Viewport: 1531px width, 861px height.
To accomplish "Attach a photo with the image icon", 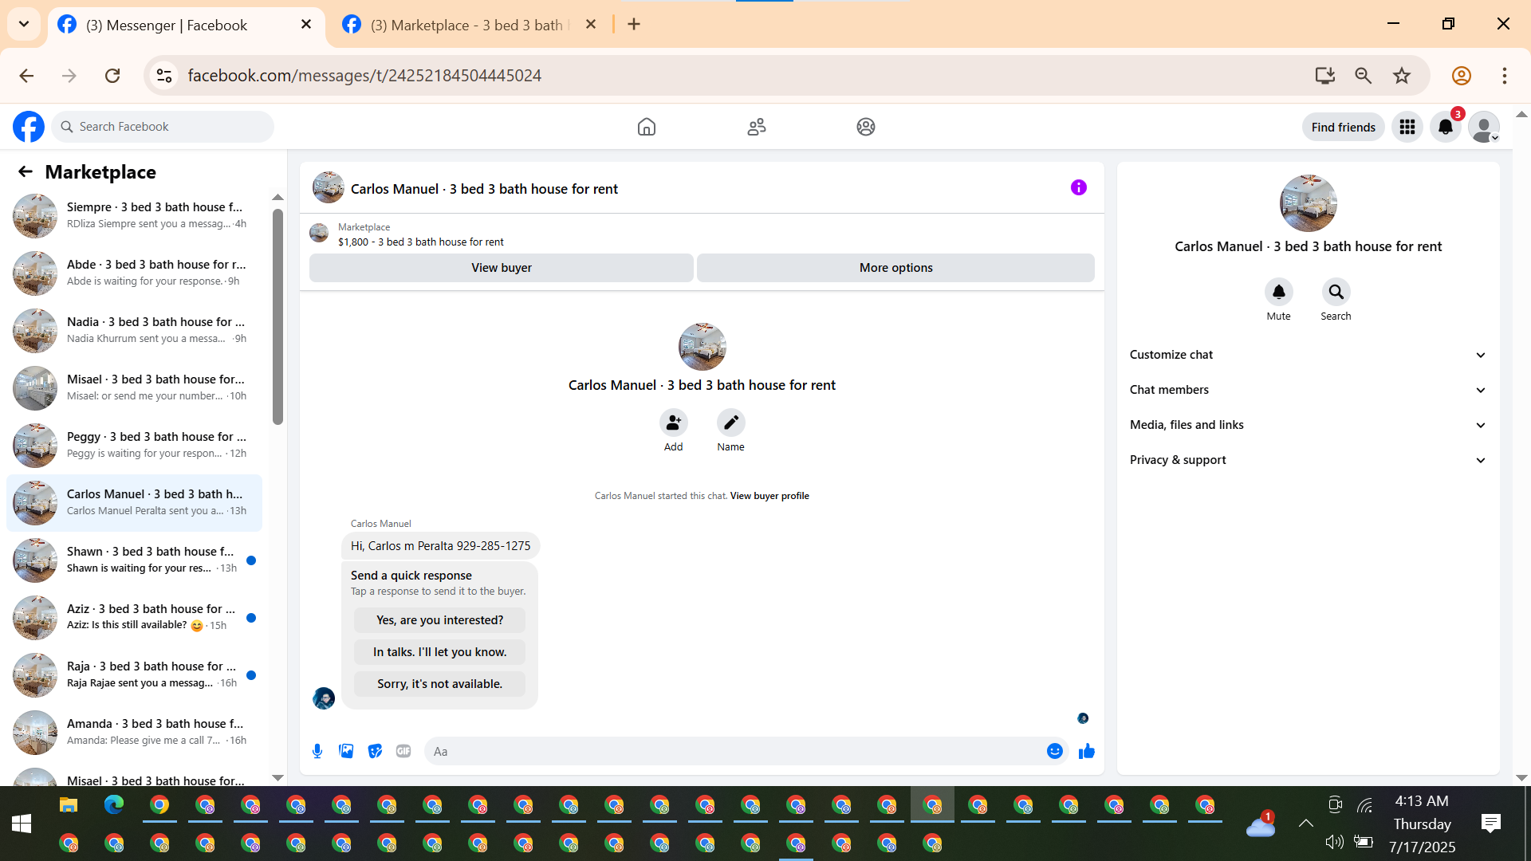I will pos(346,751).
